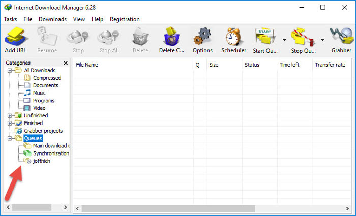This screenshot has height=216, width=356.
Task: Click the Grabber projects browser icon
Action: tap(18, 131)
